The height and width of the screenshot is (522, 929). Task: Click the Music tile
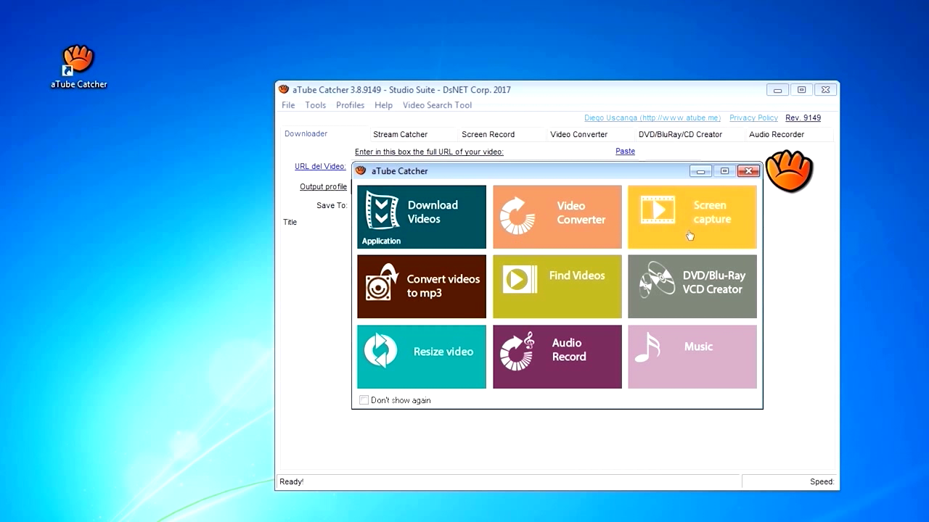[x=692, y=356]
